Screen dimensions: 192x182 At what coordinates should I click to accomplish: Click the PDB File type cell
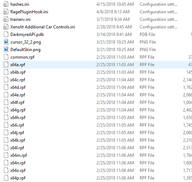click(x=147, y=35)
